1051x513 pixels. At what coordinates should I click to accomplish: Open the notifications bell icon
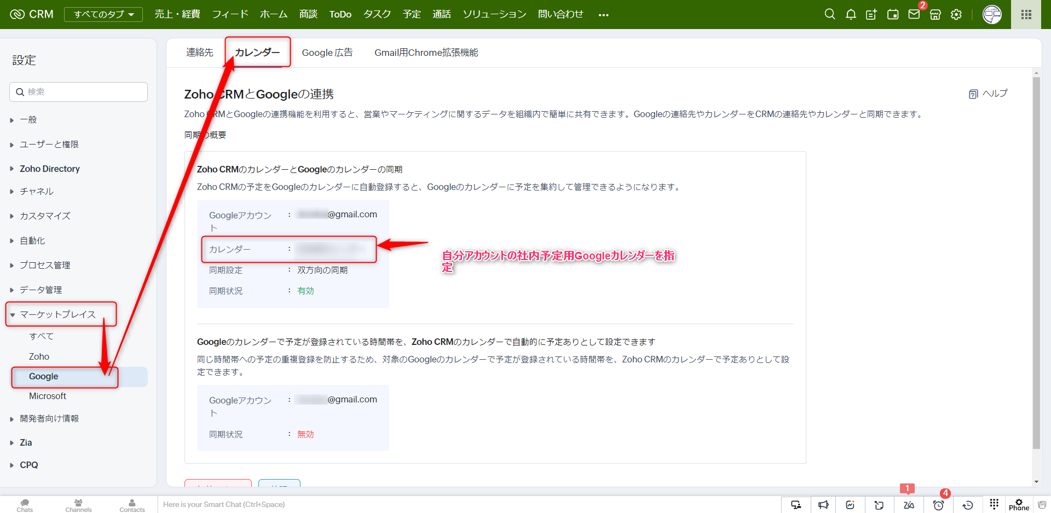tap(851, 14)
